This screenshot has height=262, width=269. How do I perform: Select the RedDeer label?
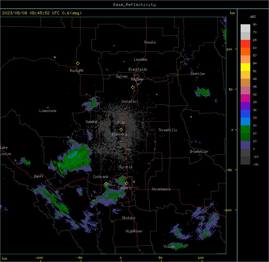(x=137, y=79)
